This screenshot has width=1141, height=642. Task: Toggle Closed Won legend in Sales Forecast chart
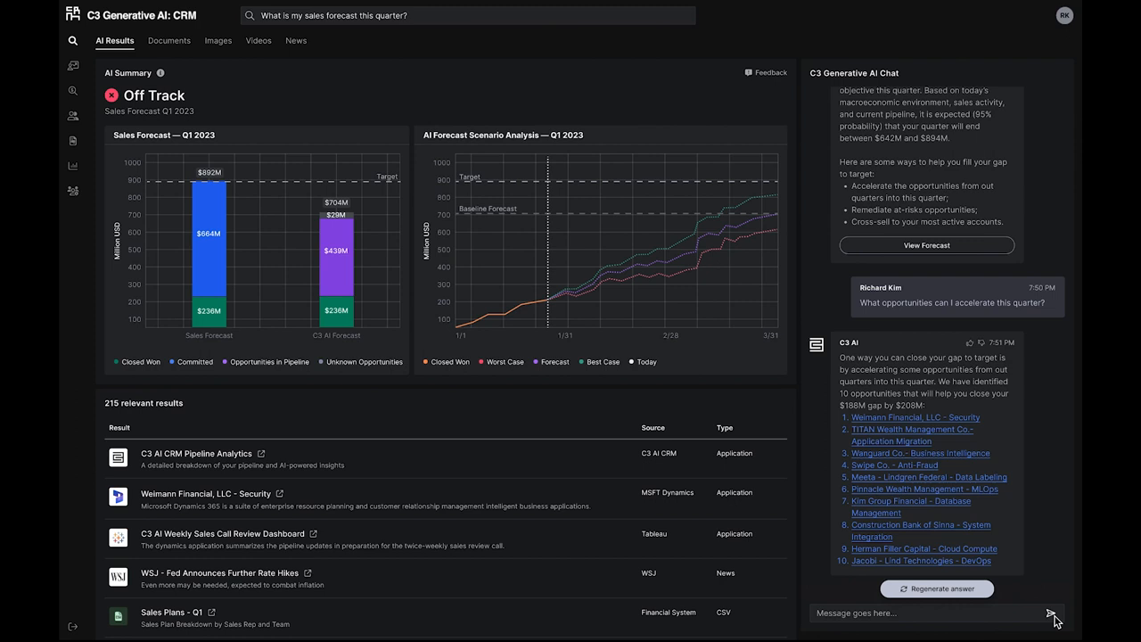(x=137, y=362)
